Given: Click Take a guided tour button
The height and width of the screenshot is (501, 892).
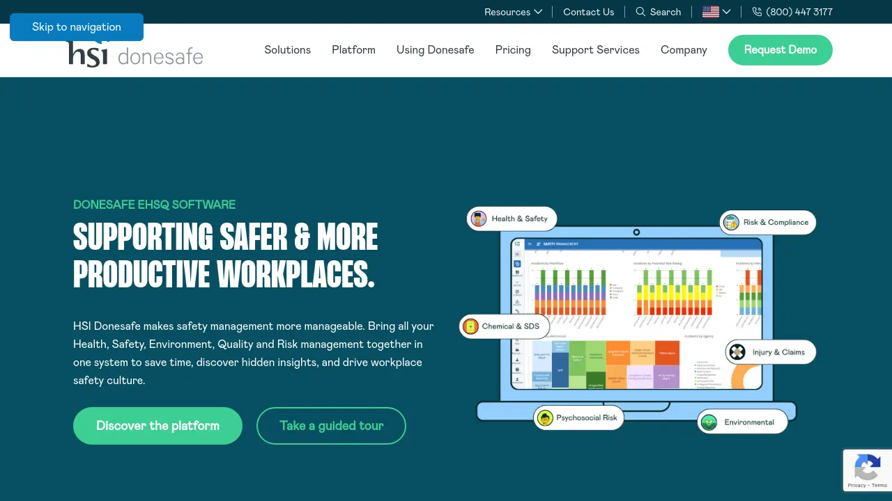Looking at the screenshot, I should pyautogui.click(x=331, y=426).
